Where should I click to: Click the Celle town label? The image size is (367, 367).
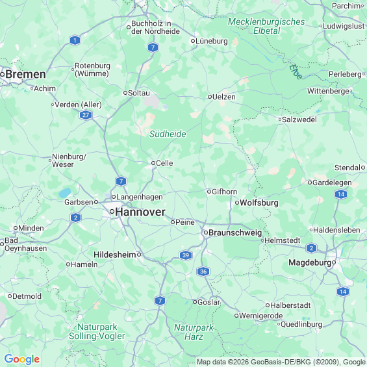click(164, 163)
